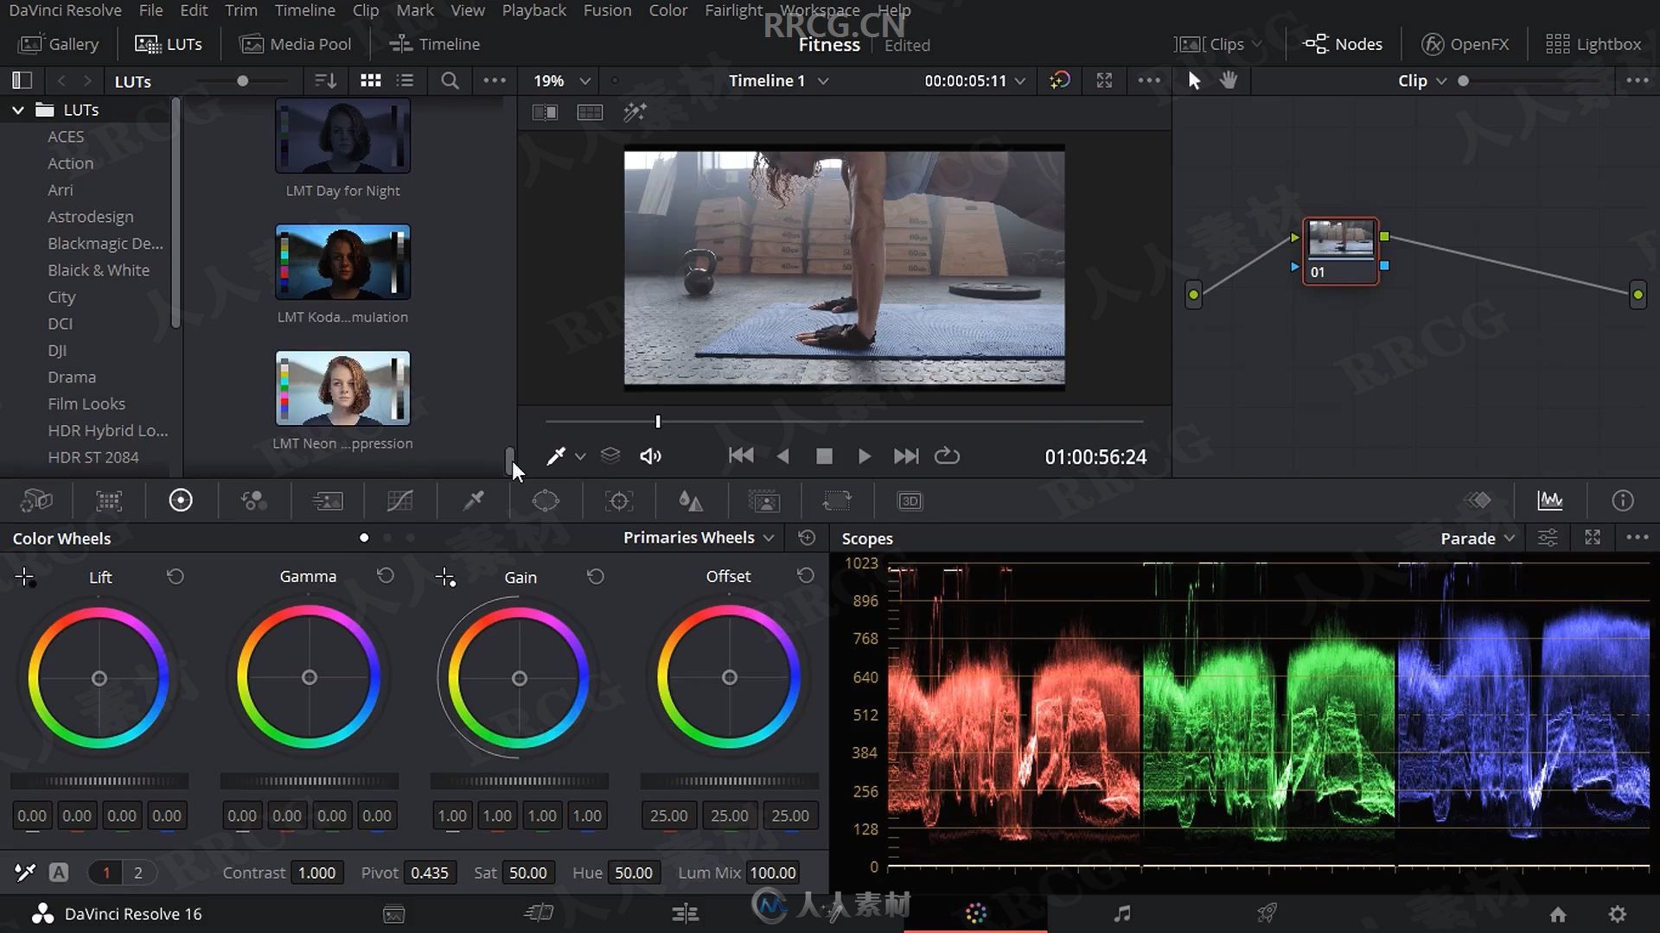The image size is (1660, 933).
Task: Reset the Lift wheel
Action: [x=176, y=576]
